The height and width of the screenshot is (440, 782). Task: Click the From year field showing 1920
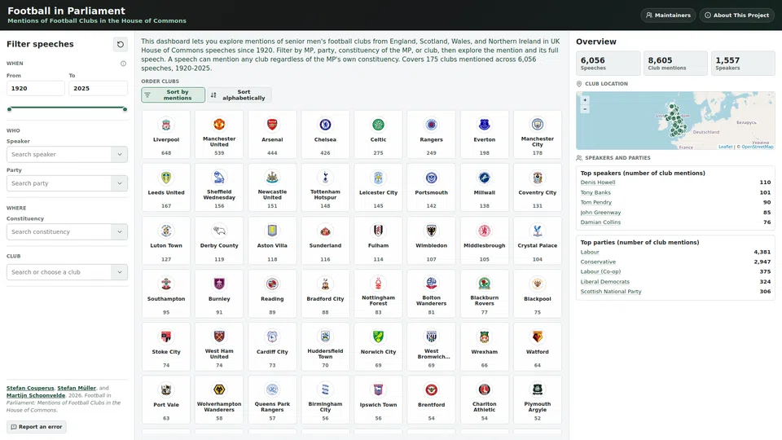35,88
